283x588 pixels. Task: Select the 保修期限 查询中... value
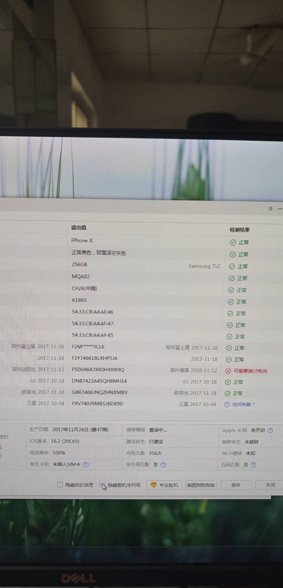[158, 430]
